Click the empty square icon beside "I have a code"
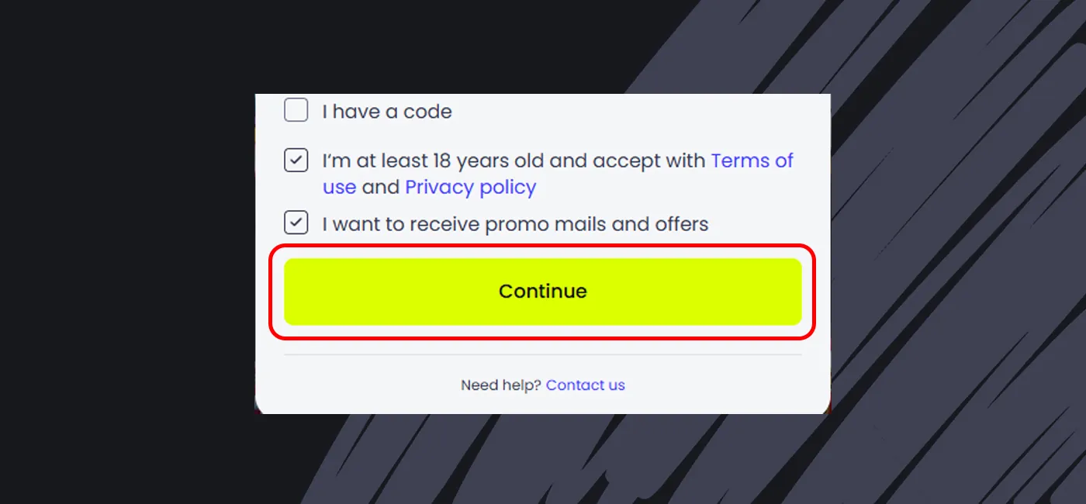This screenshot has height=504, width=1086. [296, 111]
